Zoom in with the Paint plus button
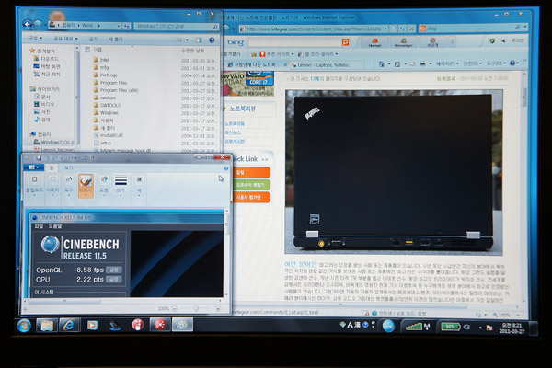552x368 pixels. (x=218, y=309)
